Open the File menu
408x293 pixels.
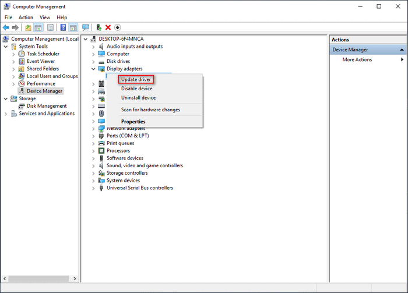pyautogui.click(x=8, y=17)
